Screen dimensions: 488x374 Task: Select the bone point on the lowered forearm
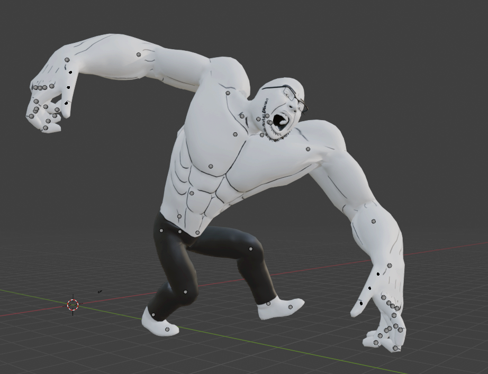[374, 221]
